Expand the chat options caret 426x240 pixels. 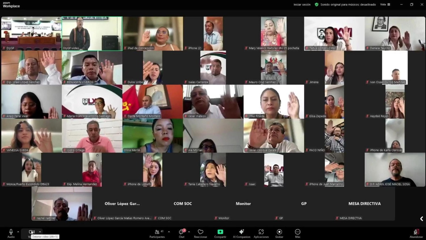tap(189, 232)
